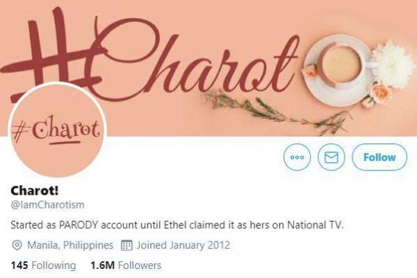Open the three-dot more options button
The height and width of the screenshot is (278, 417).
pos(297,157)
